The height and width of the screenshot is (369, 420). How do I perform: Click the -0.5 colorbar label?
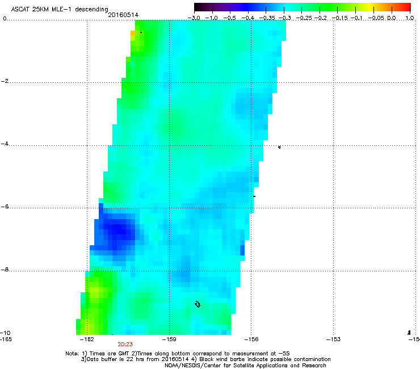[229, 18]
